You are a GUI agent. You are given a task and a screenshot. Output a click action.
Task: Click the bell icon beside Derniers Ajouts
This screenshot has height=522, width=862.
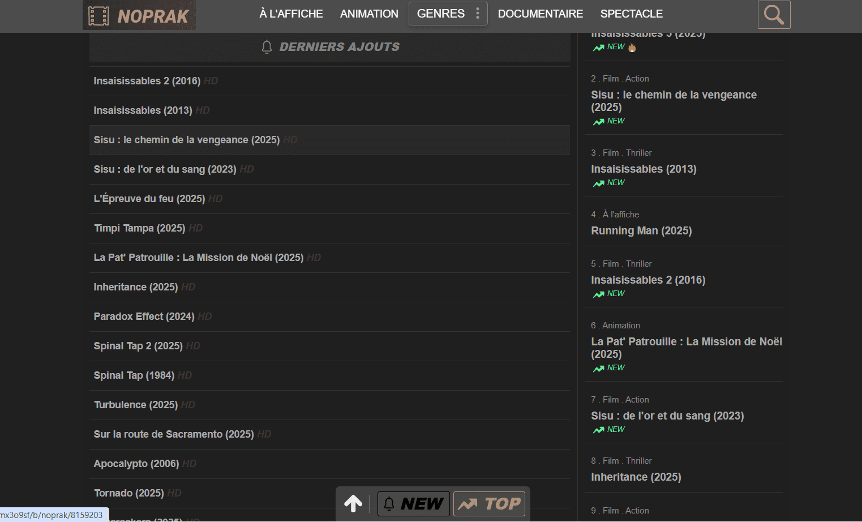[x=267, y=47]
